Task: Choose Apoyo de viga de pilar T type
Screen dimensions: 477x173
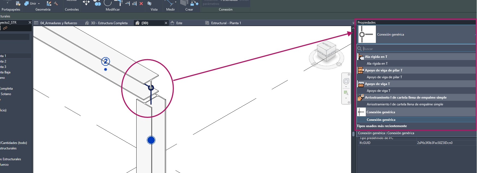Action: (x=384, y=77)
